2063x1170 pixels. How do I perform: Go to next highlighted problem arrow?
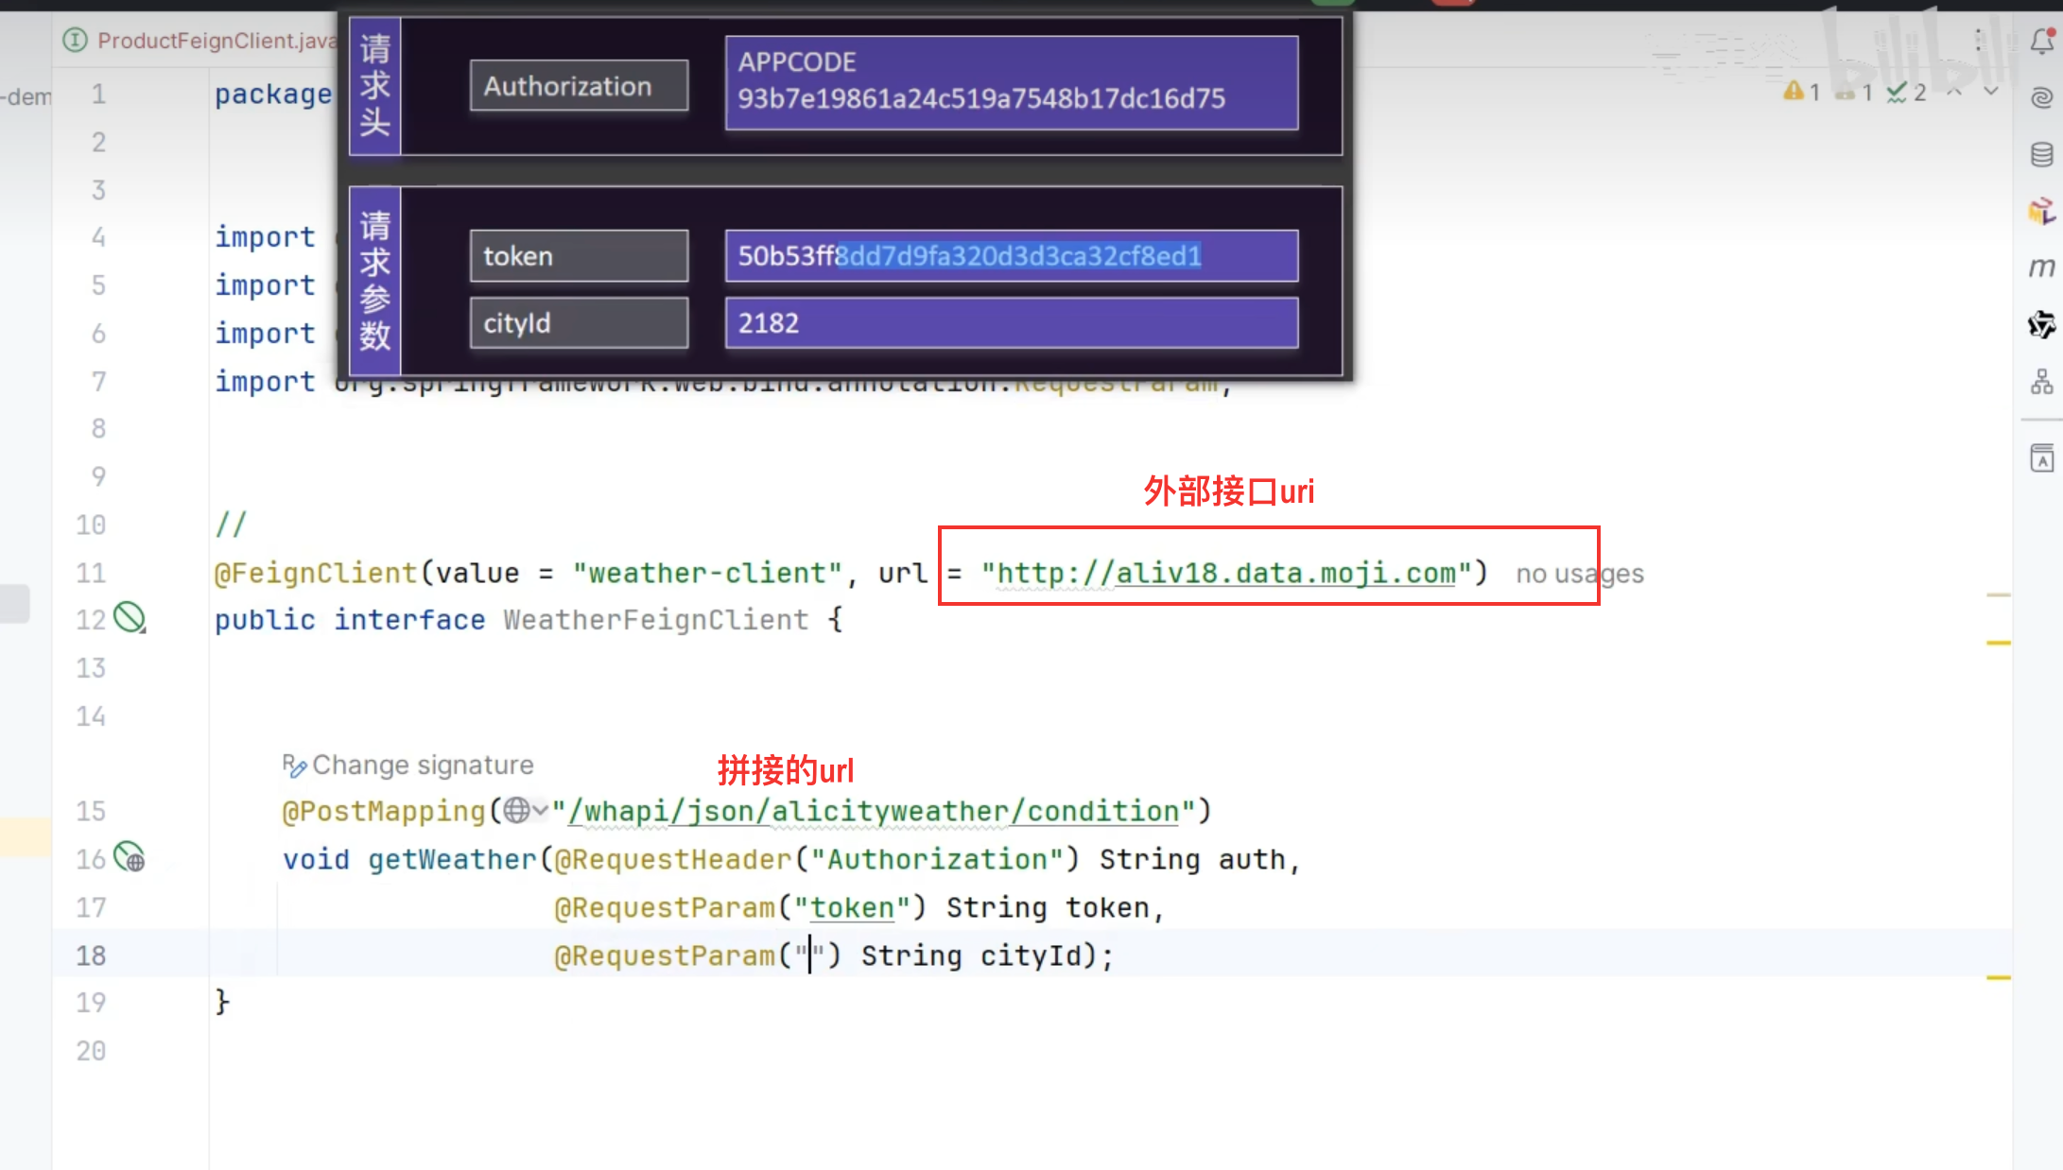[1991, 92]
